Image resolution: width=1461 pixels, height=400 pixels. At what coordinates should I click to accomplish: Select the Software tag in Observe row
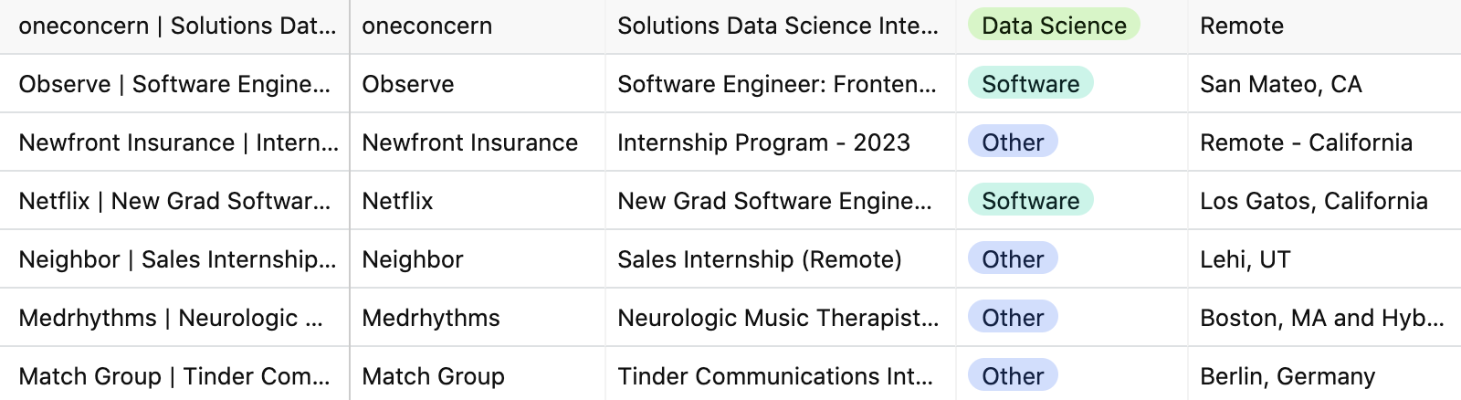click(x=1030, y=84)
